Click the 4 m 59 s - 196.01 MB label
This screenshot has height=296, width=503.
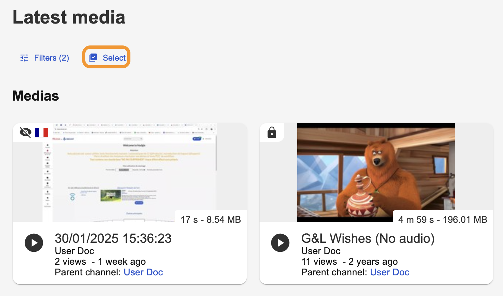coord(443,220)
